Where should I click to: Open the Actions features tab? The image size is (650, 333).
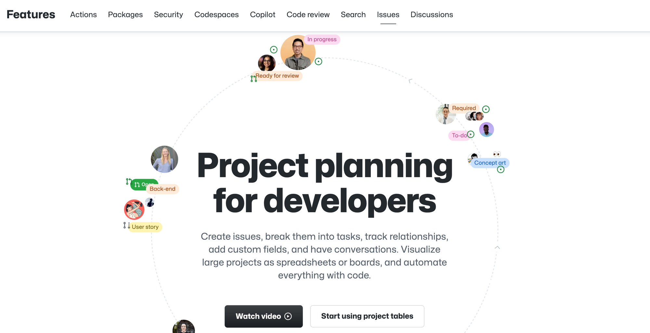84,15
